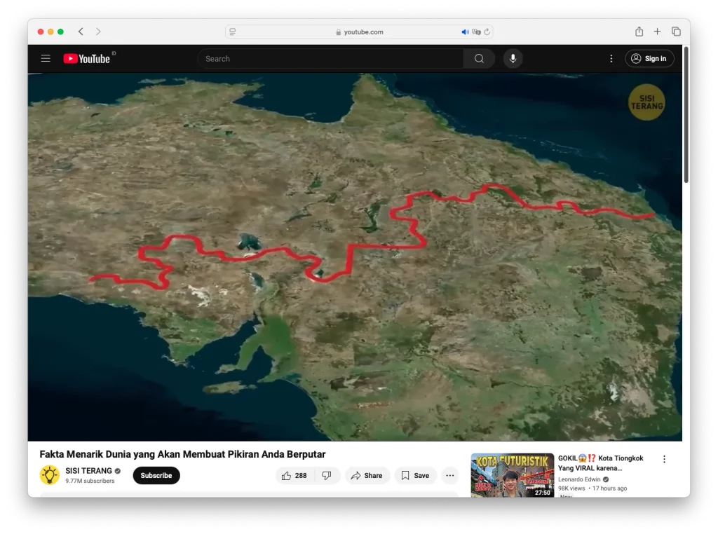The height and width of the screenshot is (534, 718).
Task: Reload the page in Safari
Action: pyautogui.click(x=487, y=32)
